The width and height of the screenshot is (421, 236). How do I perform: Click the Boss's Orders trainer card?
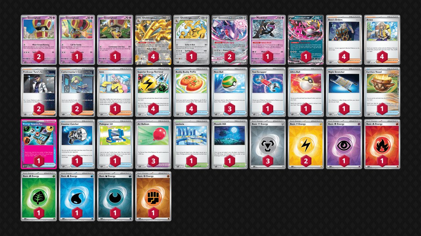tap(344, 40)
